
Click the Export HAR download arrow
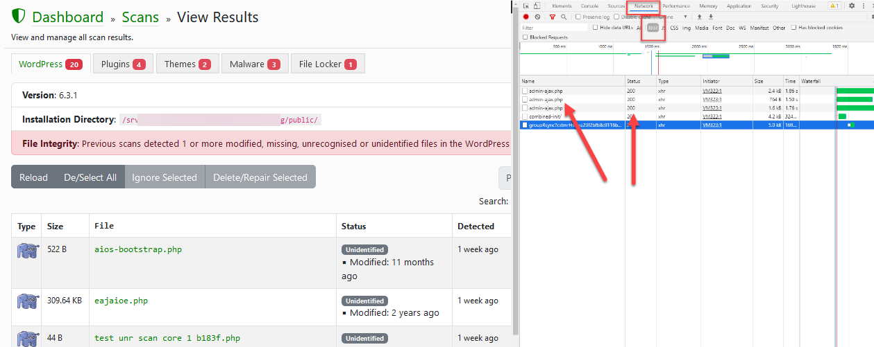pos(710,17)
